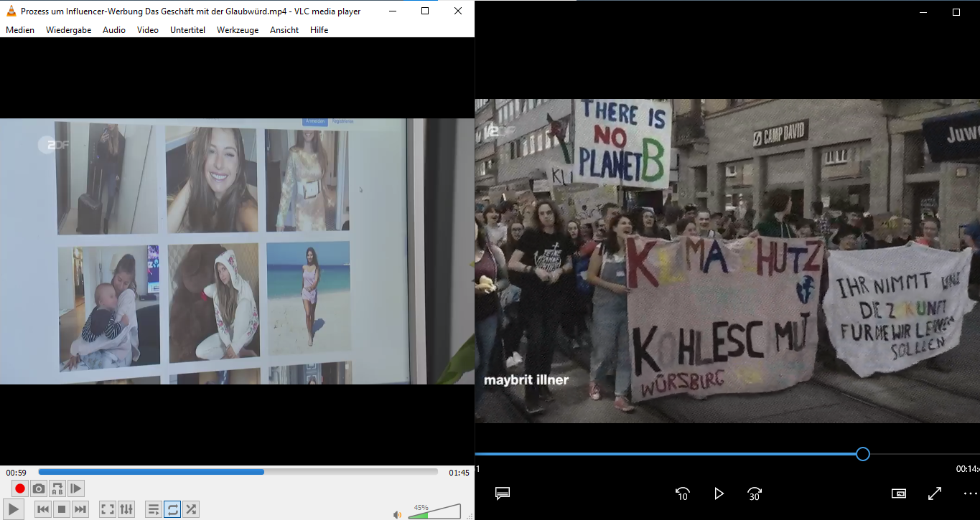
Task: Open the Werkzeuge menu
Action: 237,30
